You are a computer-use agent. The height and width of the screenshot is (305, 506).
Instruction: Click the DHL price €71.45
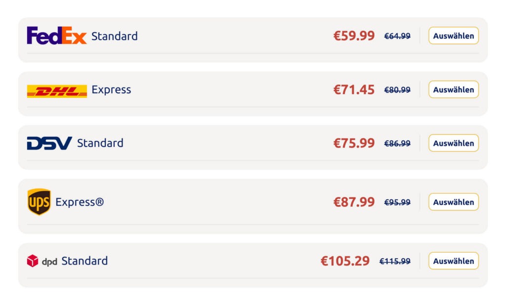[x=354, y=90]
